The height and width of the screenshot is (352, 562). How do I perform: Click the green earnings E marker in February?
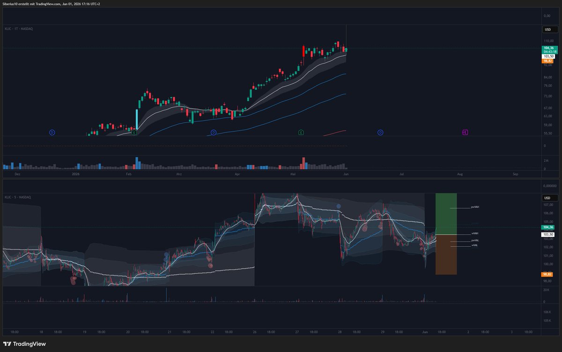coord(134,132)
